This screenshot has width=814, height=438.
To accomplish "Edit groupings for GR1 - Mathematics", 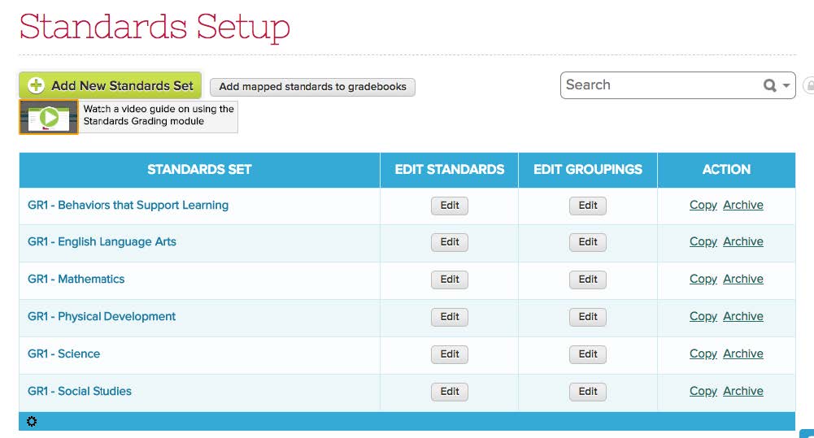I will tap(588, 280).
